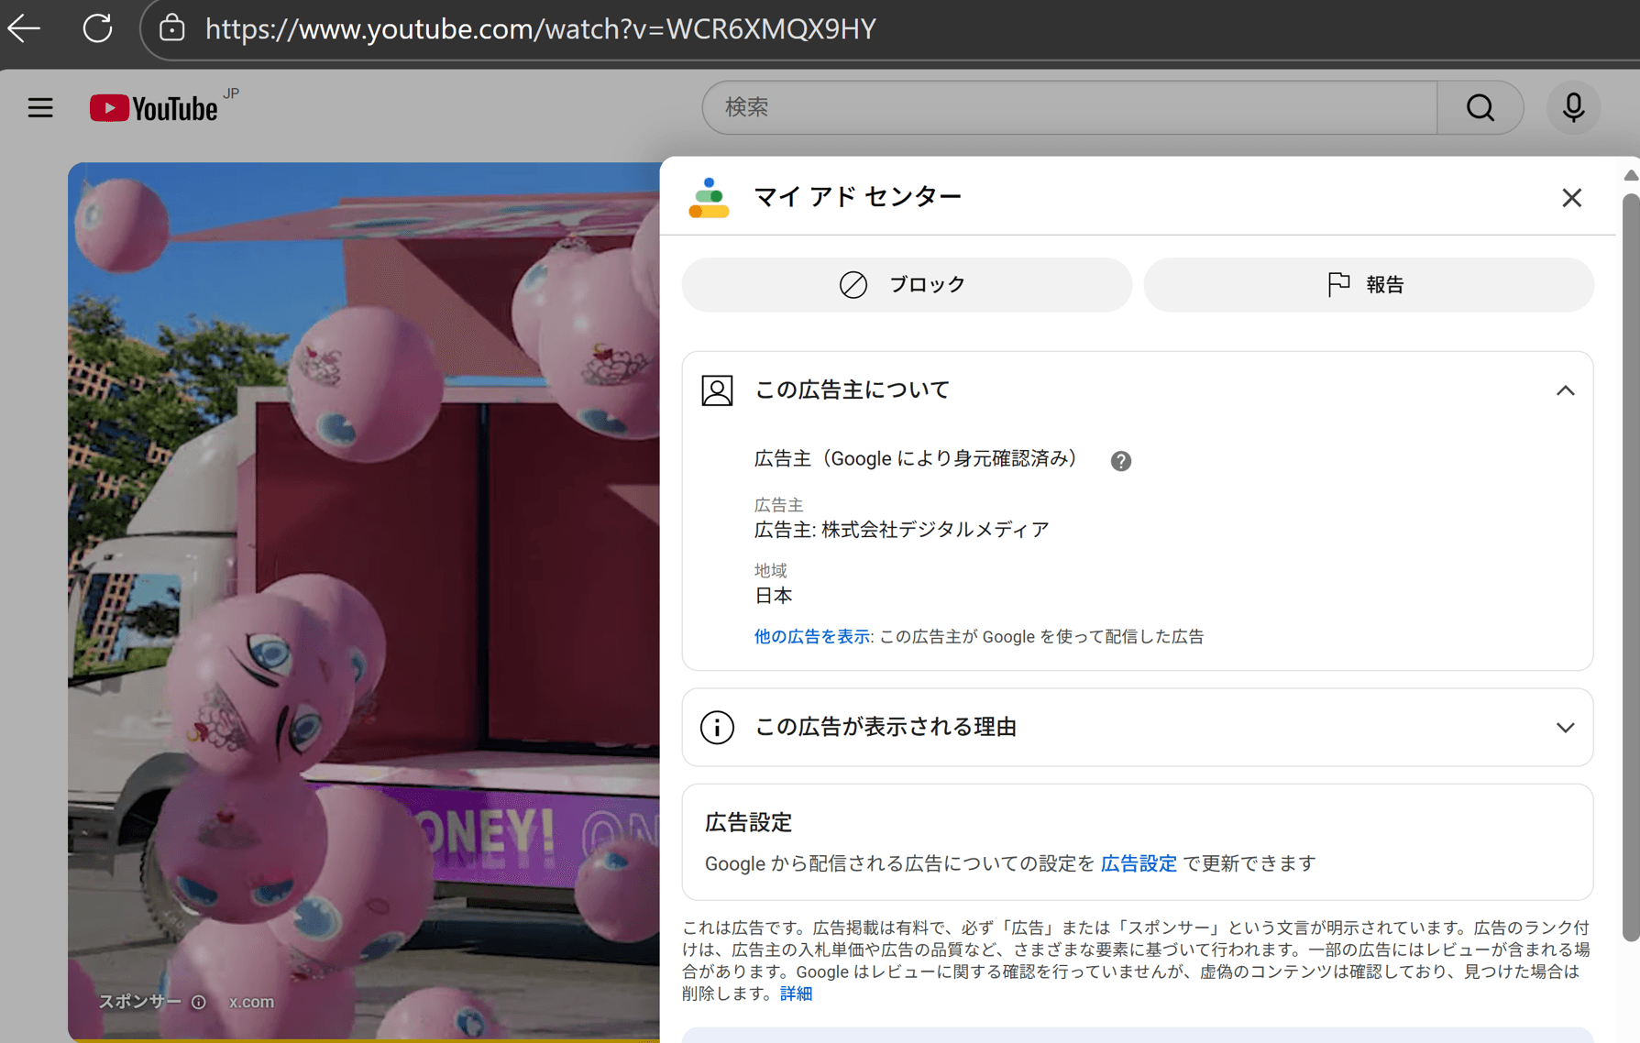Reload the page with the refresh icon

point(97,28)
